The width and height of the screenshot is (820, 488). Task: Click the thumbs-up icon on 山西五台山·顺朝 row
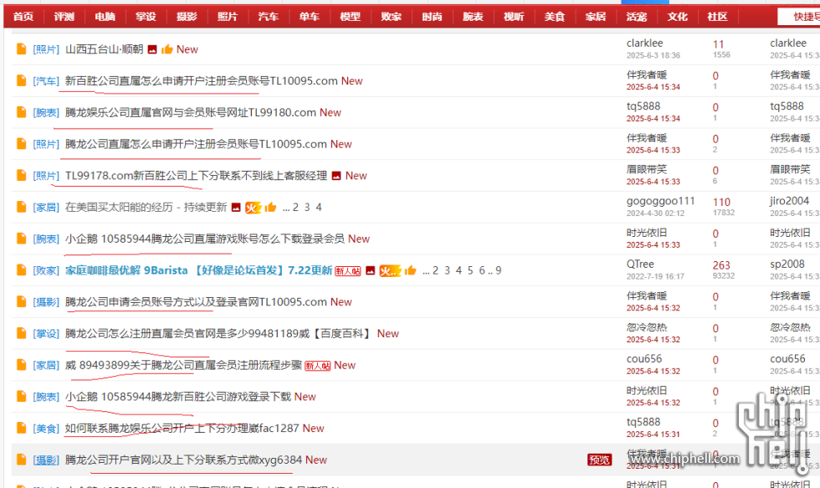pyautogui.click(x=167, y=49)
